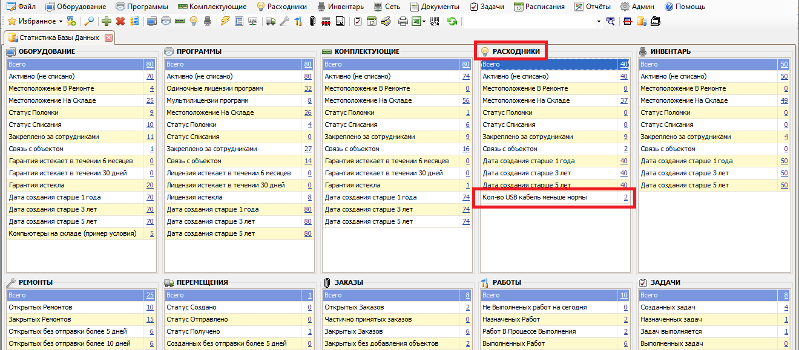Click the green memory module components icon
The image size is (799, 350).
coord(179,21)
